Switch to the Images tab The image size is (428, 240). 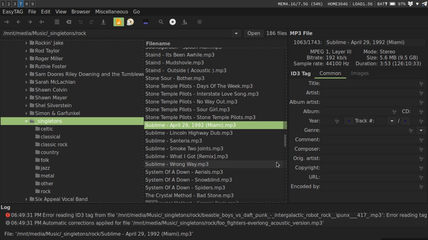pos(360,73)
